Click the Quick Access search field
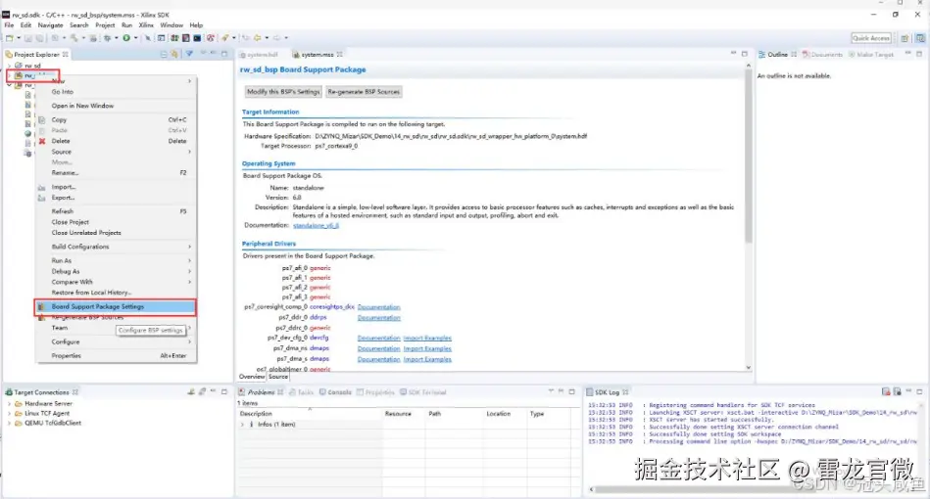Image resolution: width=930 pixels, height=499 pixels. point(871,38)
